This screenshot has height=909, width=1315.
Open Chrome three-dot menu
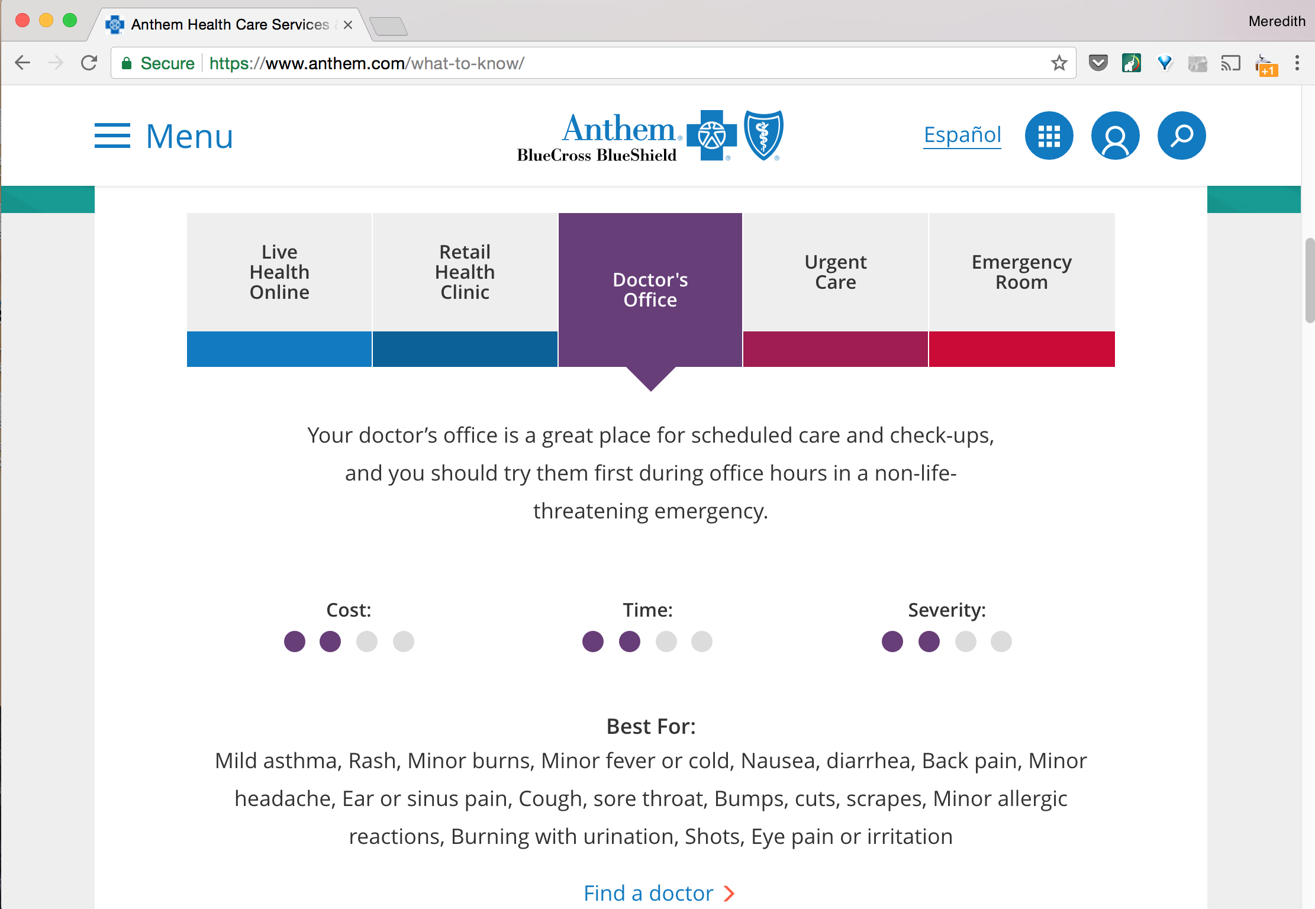pyautogui.click(x=1297, y=63)
